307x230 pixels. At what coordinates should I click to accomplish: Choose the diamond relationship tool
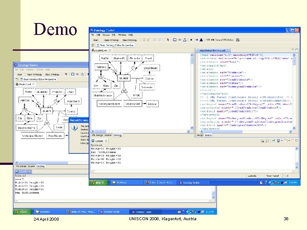pyautogui.click(x=180, y=40)
